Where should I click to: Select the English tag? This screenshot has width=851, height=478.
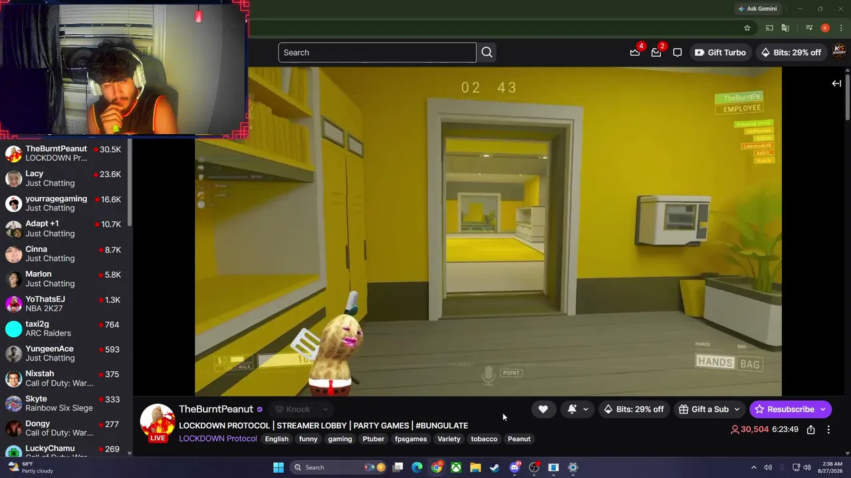(277, 439)
